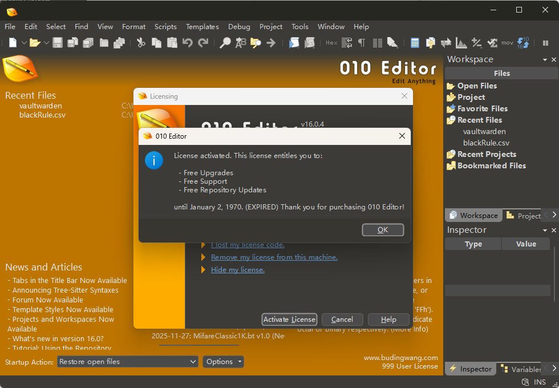Click the Histogram chart icon
Image resolution: width=559 pixels, height=388 pixels.
(x=461, y=43)
